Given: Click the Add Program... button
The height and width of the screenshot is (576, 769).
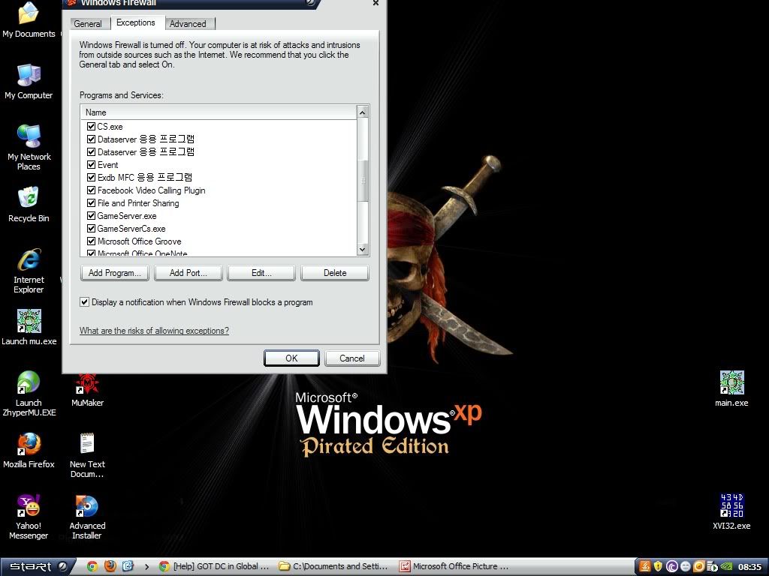Looking at the screenshot, I should coord(114,273).
